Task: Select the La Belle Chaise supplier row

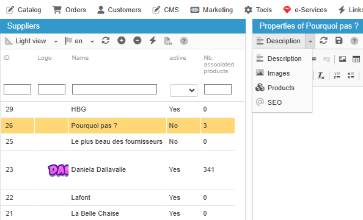Action: coord(118,213)
